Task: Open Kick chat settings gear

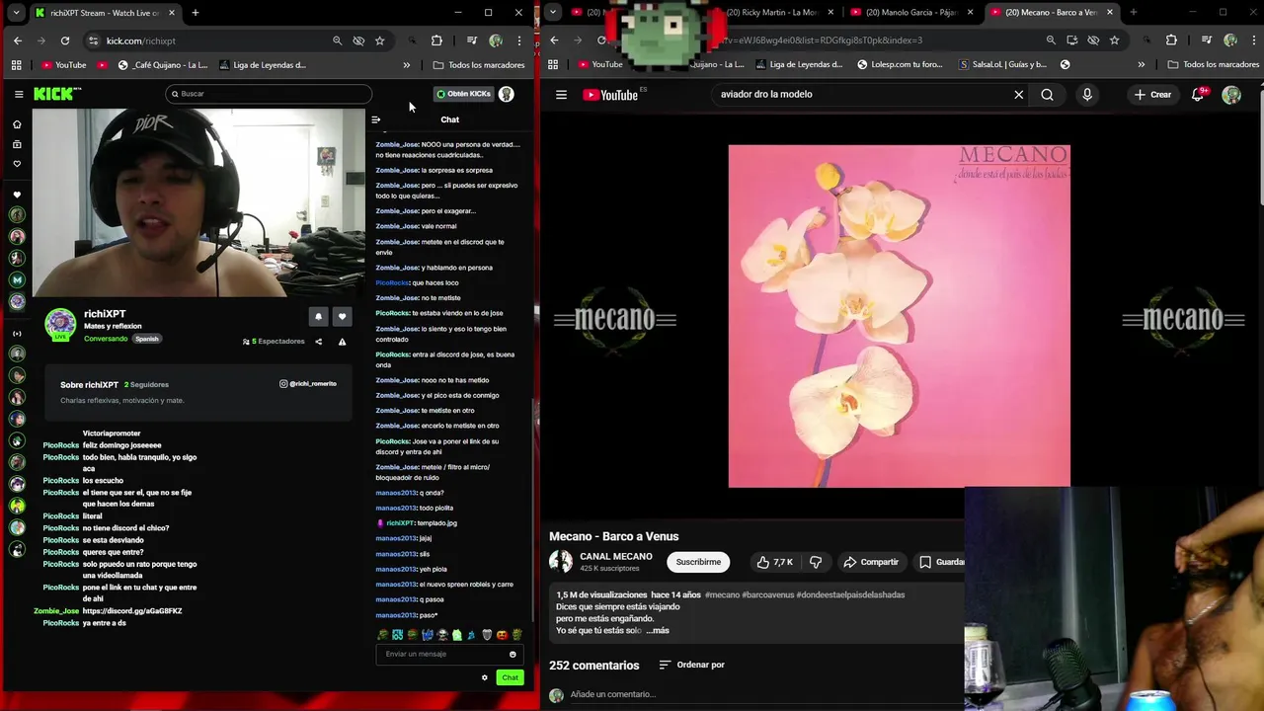Action: pos(485,677)
